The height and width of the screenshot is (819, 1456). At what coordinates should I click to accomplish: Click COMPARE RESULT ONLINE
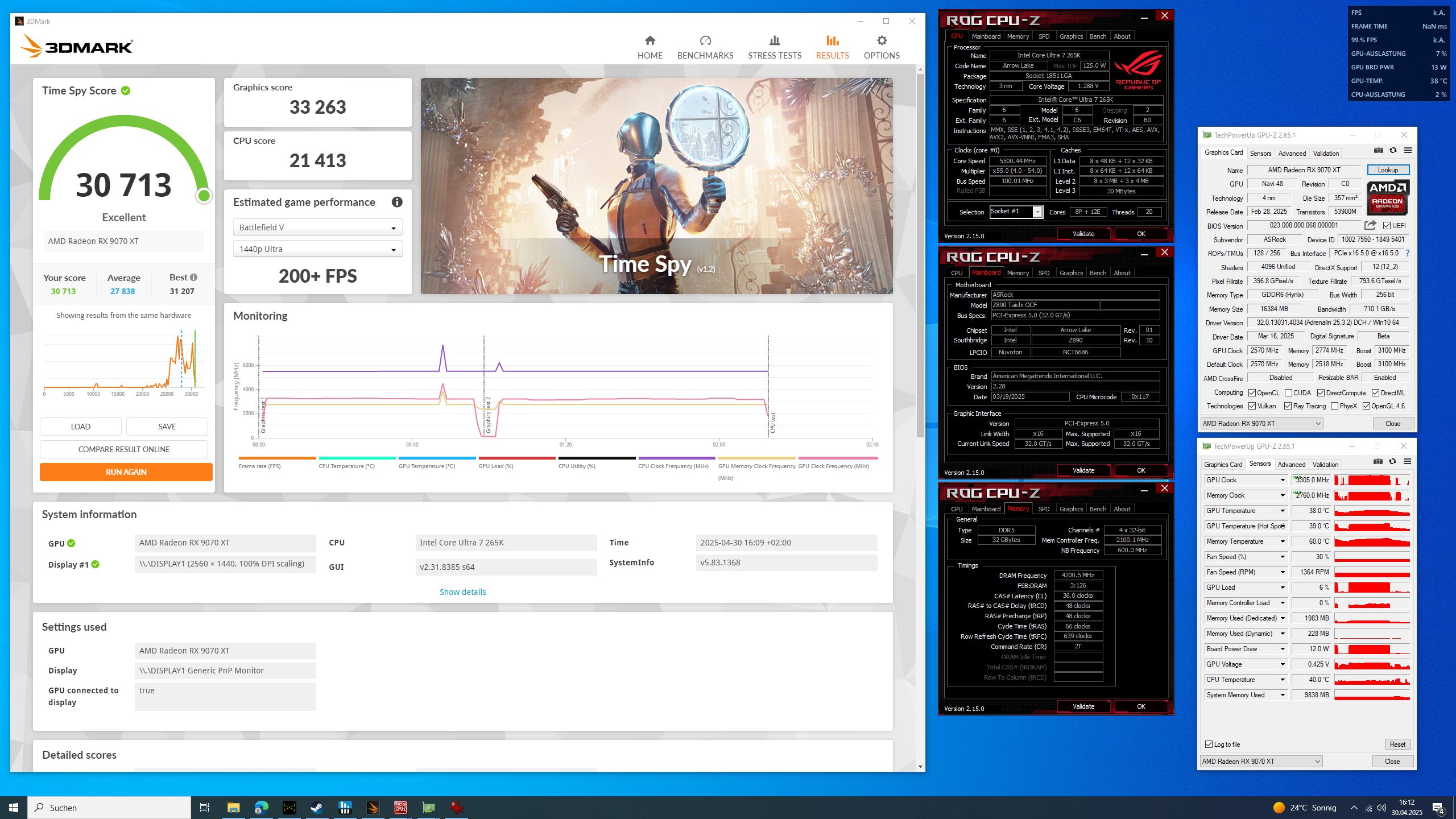point(124,449)
